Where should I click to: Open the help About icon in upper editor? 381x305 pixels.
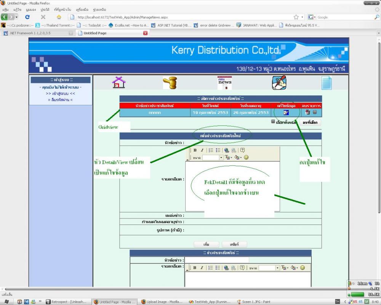(242, 150)
